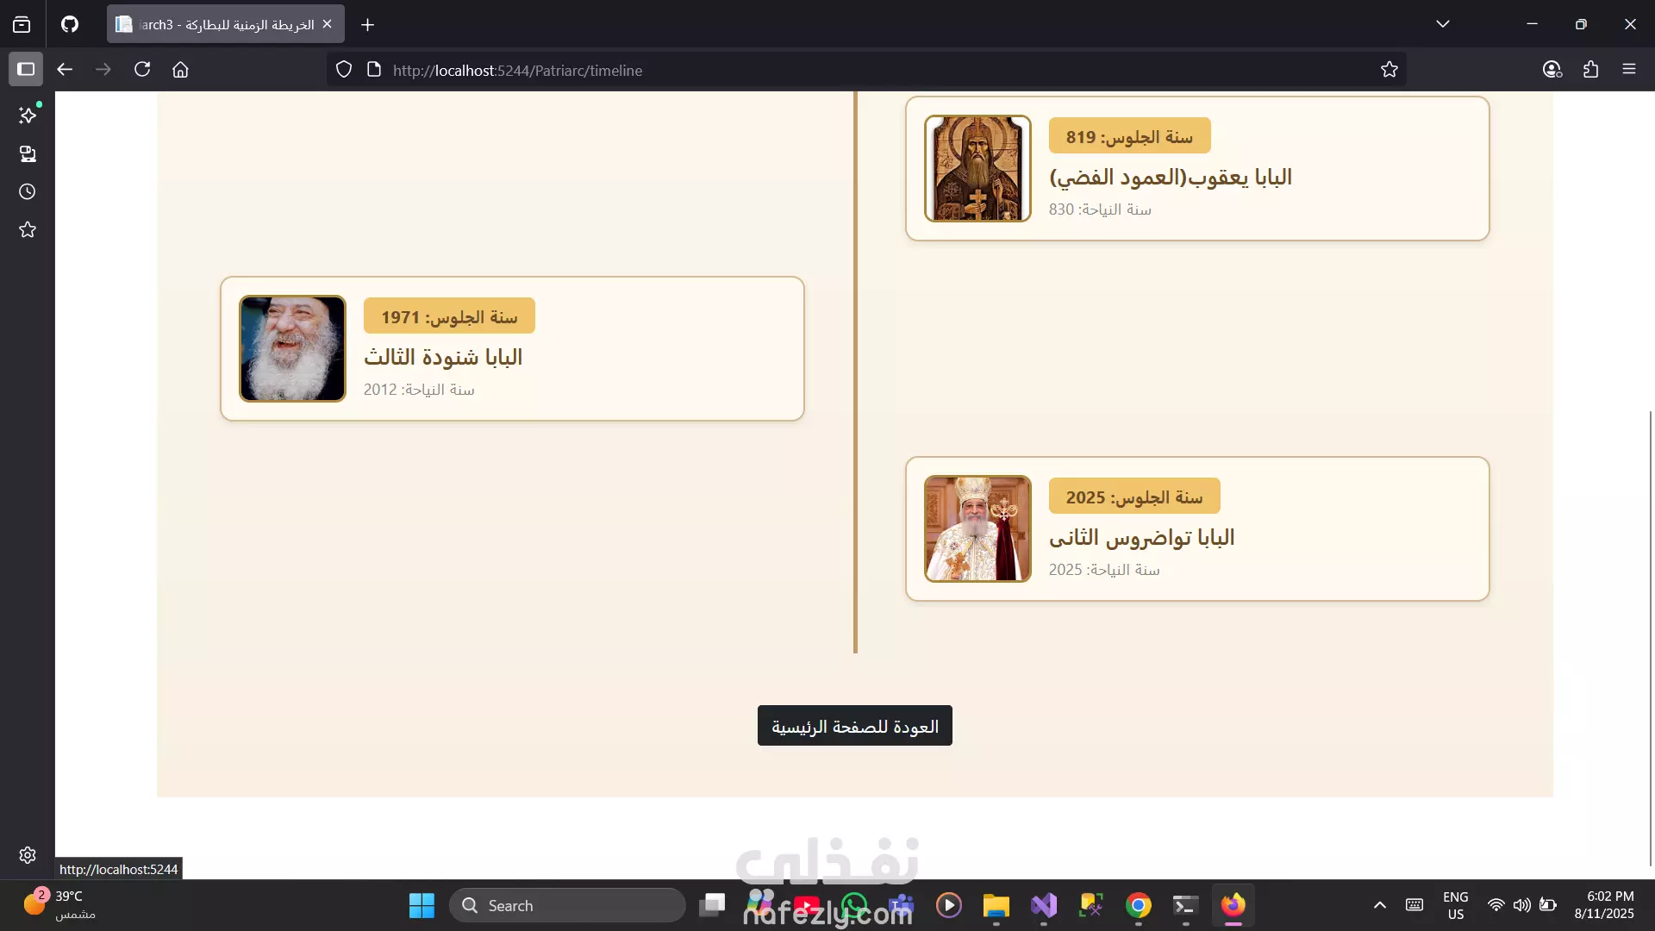Open a new tab with plus button
1655x931 pixels.
(368, 25)
